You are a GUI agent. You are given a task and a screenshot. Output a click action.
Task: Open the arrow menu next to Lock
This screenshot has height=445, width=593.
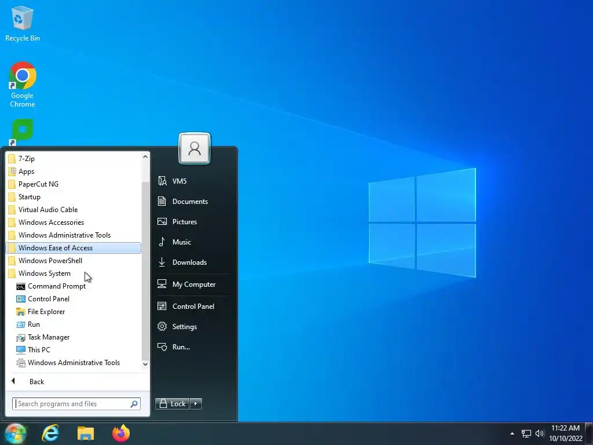[196, 404]
